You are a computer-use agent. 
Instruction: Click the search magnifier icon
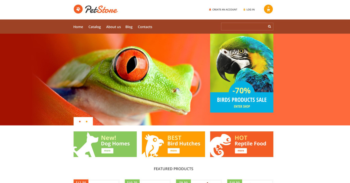pyautogui.click(x=269, y=27)
